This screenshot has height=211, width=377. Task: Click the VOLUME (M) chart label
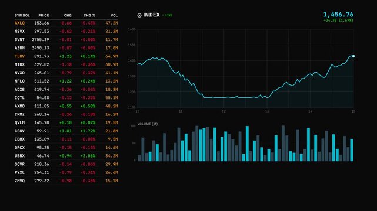click(148, 124)
